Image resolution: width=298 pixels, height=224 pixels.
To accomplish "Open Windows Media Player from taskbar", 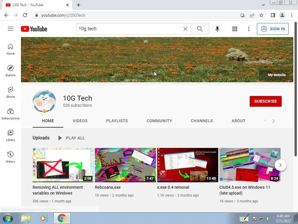I will coord(43,218).
